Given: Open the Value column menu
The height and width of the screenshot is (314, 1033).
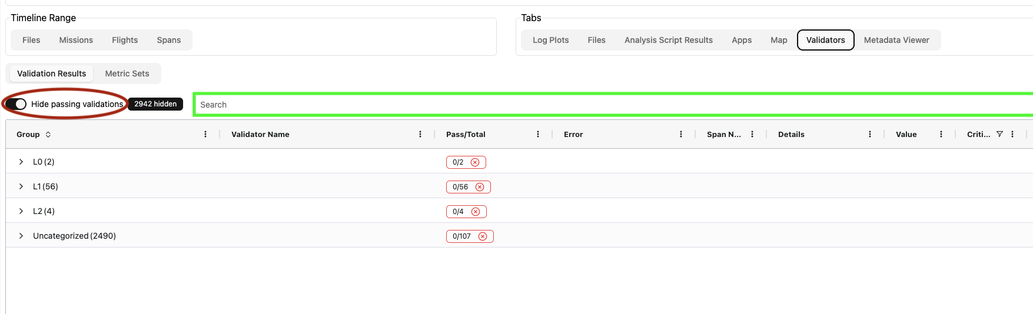Looking at the screenshot, I should coord(941,134).
